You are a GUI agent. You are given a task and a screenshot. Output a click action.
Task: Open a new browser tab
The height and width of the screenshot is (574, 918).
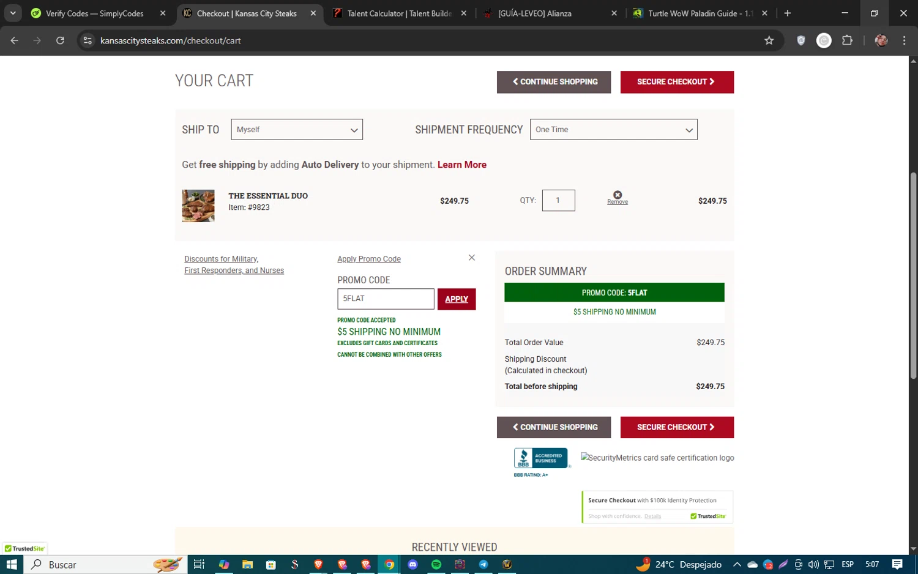[788, 13]
